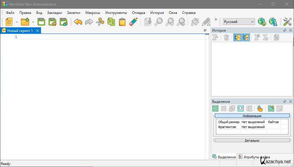The image size is (294, 167).
Task: Click the Cut (scissors) icon
Action: pos(100,22)
